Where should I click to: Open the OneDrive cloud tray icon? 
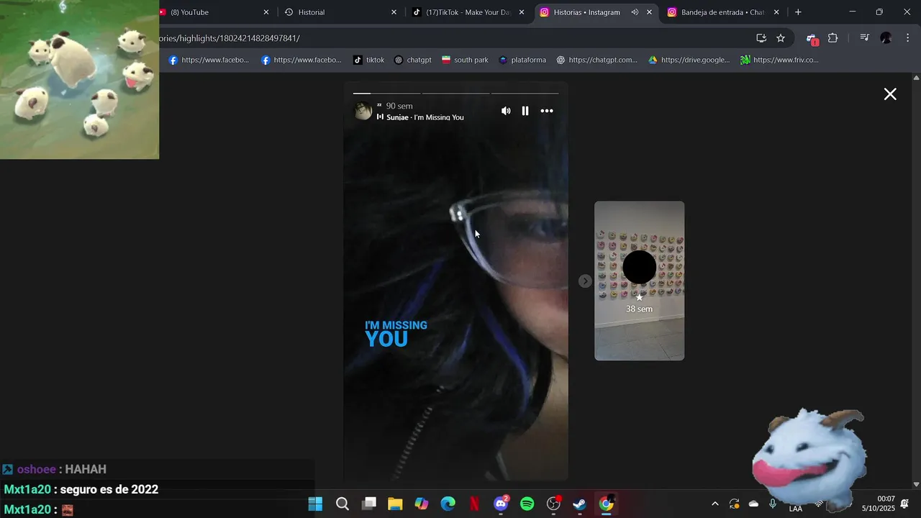pyautogui.click(x=753, y=504)
